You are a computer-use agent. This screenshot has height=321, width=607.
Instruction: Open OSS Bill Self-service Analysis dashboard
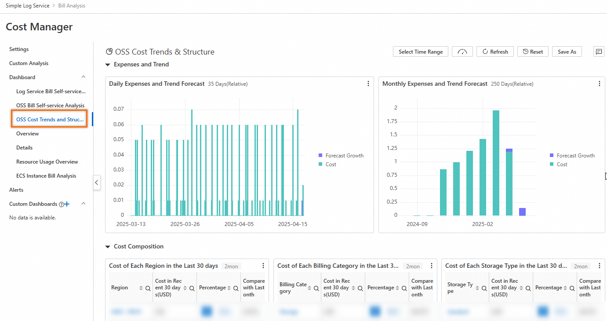point(50,106)
